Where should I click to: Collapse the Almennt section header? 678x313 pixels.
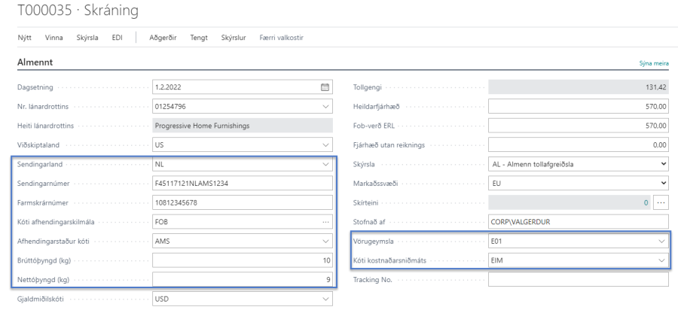point(34,62)
